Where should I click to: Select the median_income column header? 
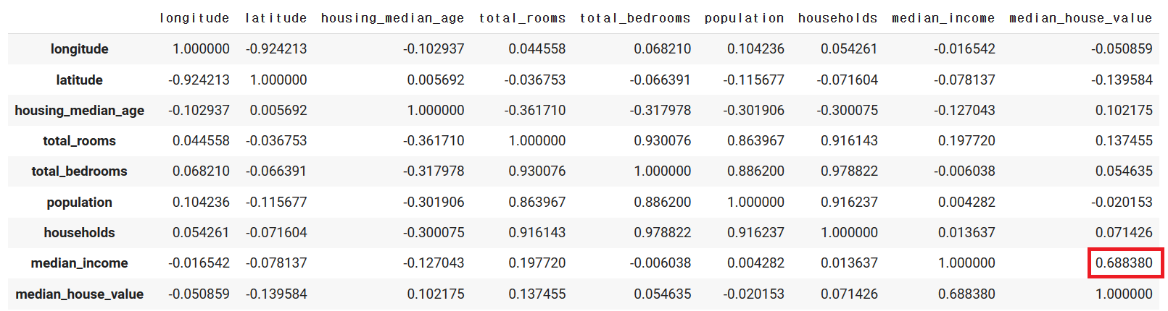click(943, 18)
